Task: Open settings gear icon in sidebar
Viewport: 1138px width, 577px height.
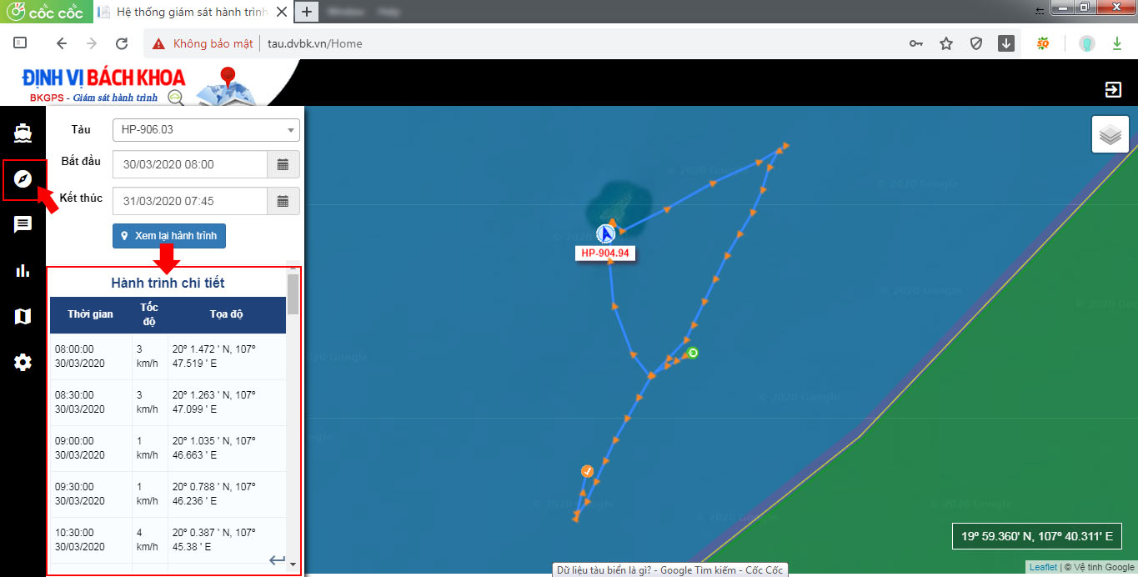Action: point(23,362)
